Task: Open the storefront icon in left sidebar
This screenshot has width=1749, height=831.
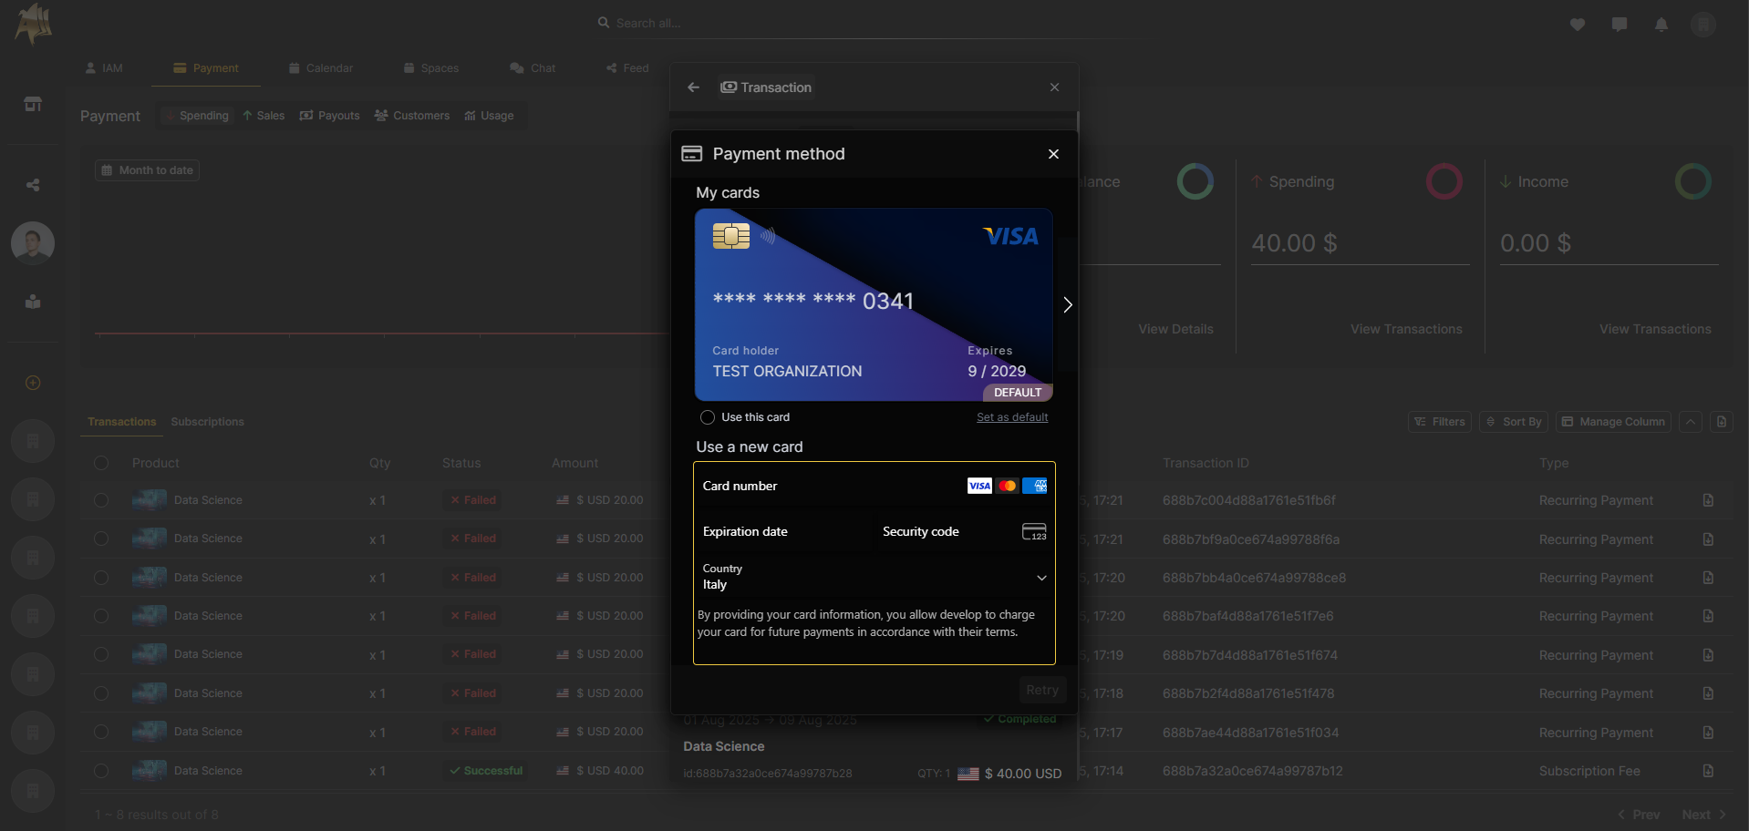Action: pyautogui.click(x=33, y=104)
